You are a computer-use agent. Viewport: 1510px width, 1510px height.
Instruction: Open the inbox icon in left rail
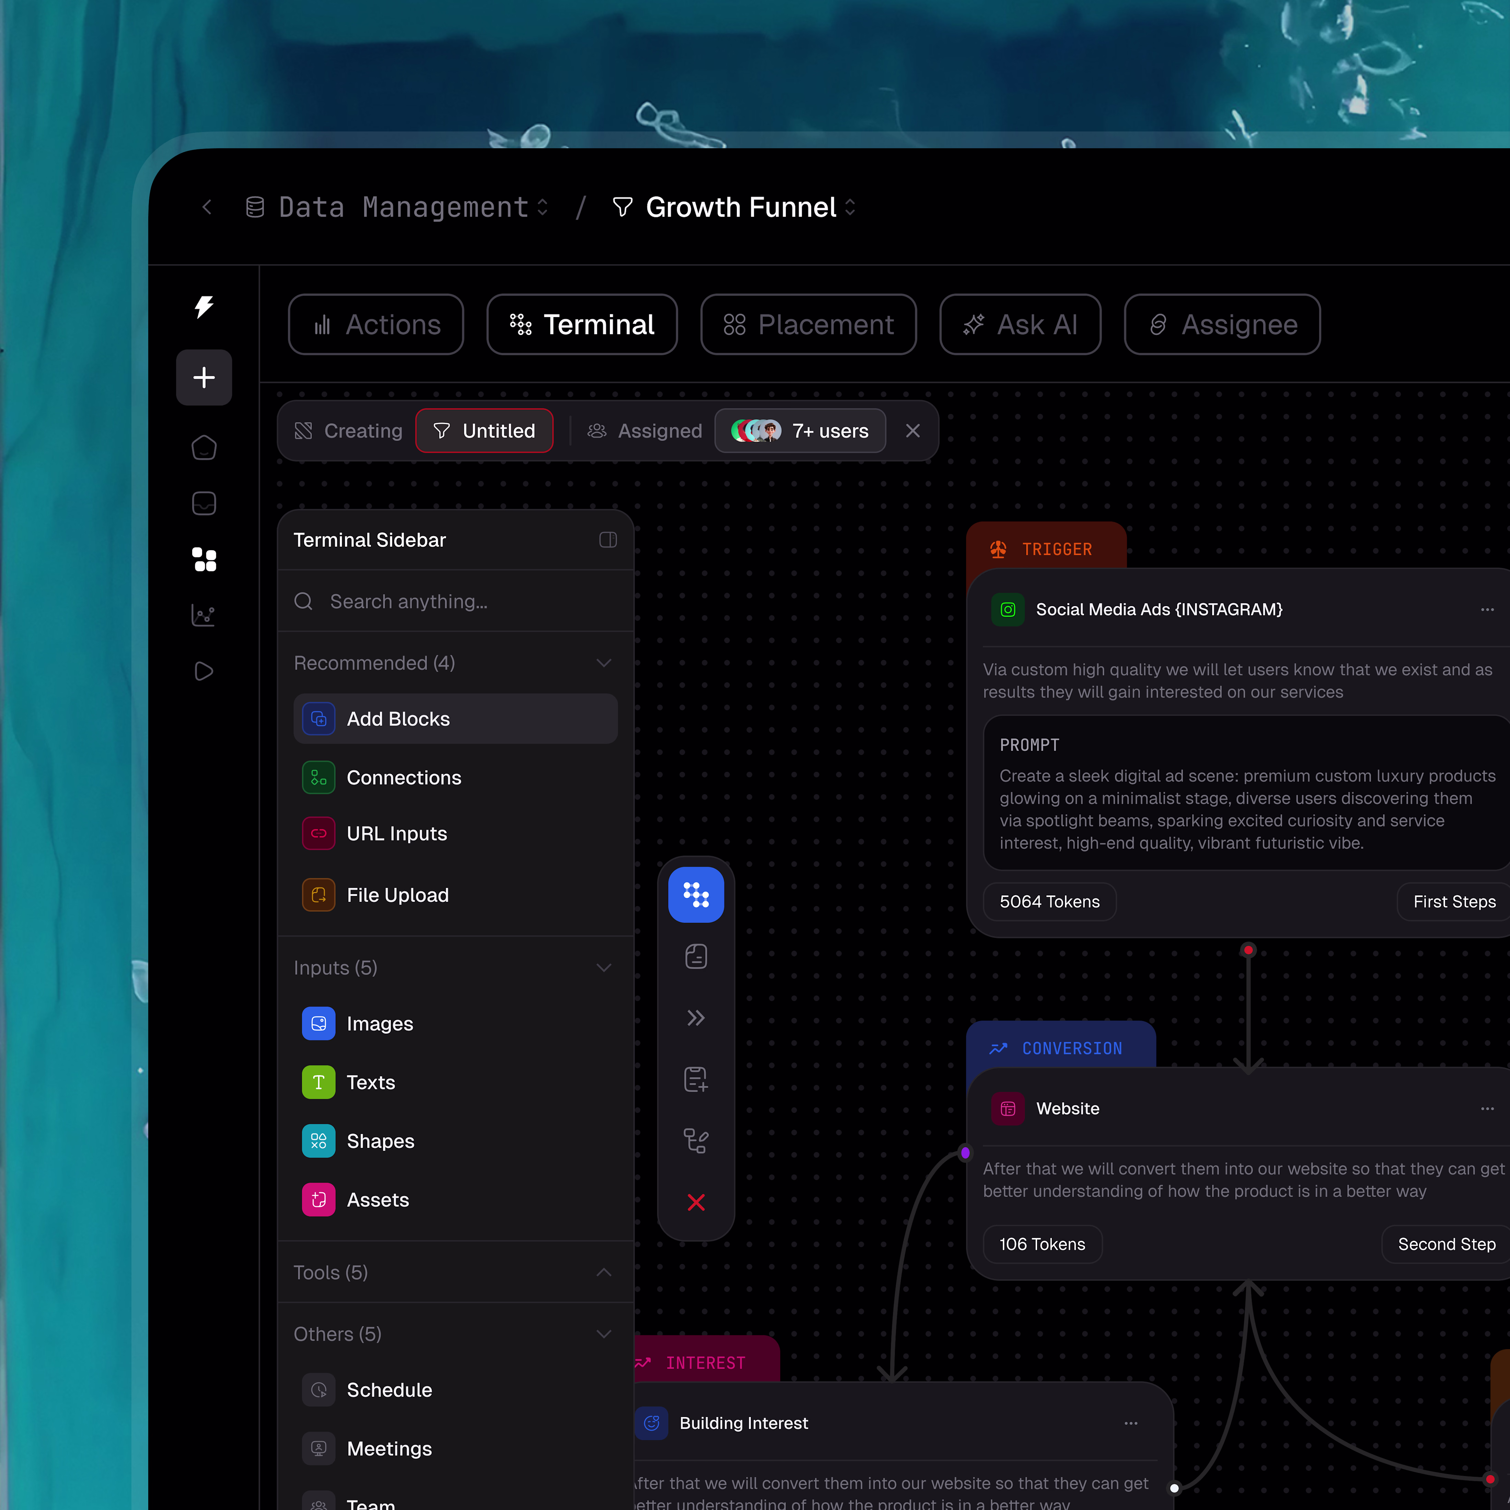[x=204, y=503]
